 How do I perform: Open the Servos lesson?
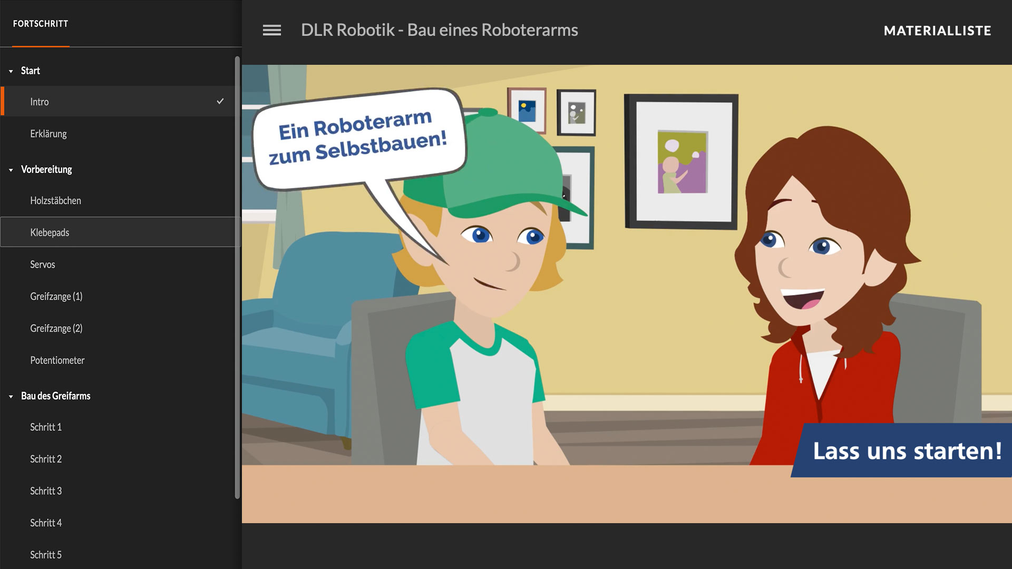point(43,264)
